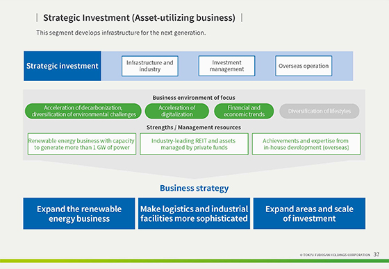Click the grayed Diversification of lifestyles pill
The image size is (389, 269).
[320, 111]
